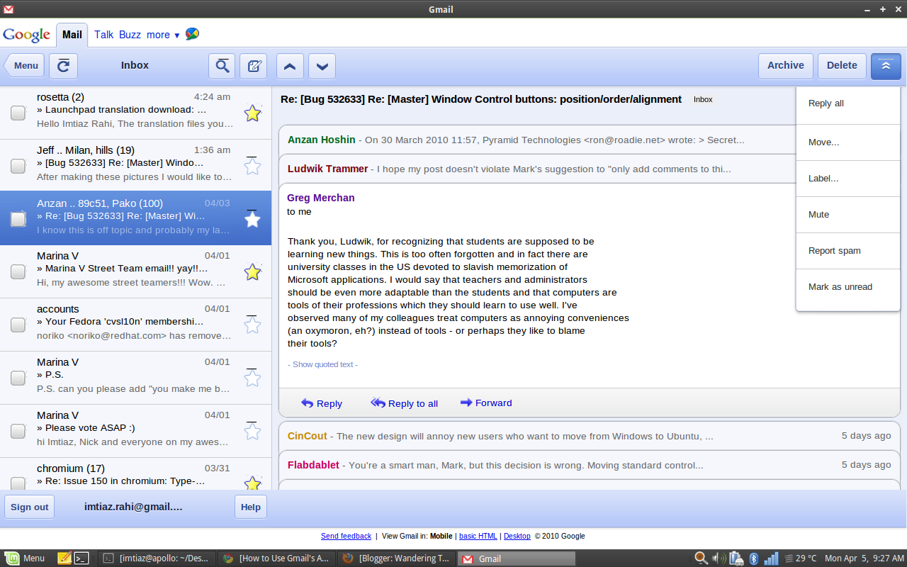Click the refresh inbox icon
Viewport: 907px width, 567px height.
click(x=63, y=66)
